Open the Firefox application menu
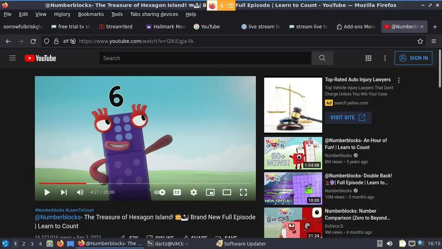 [434, 41]
